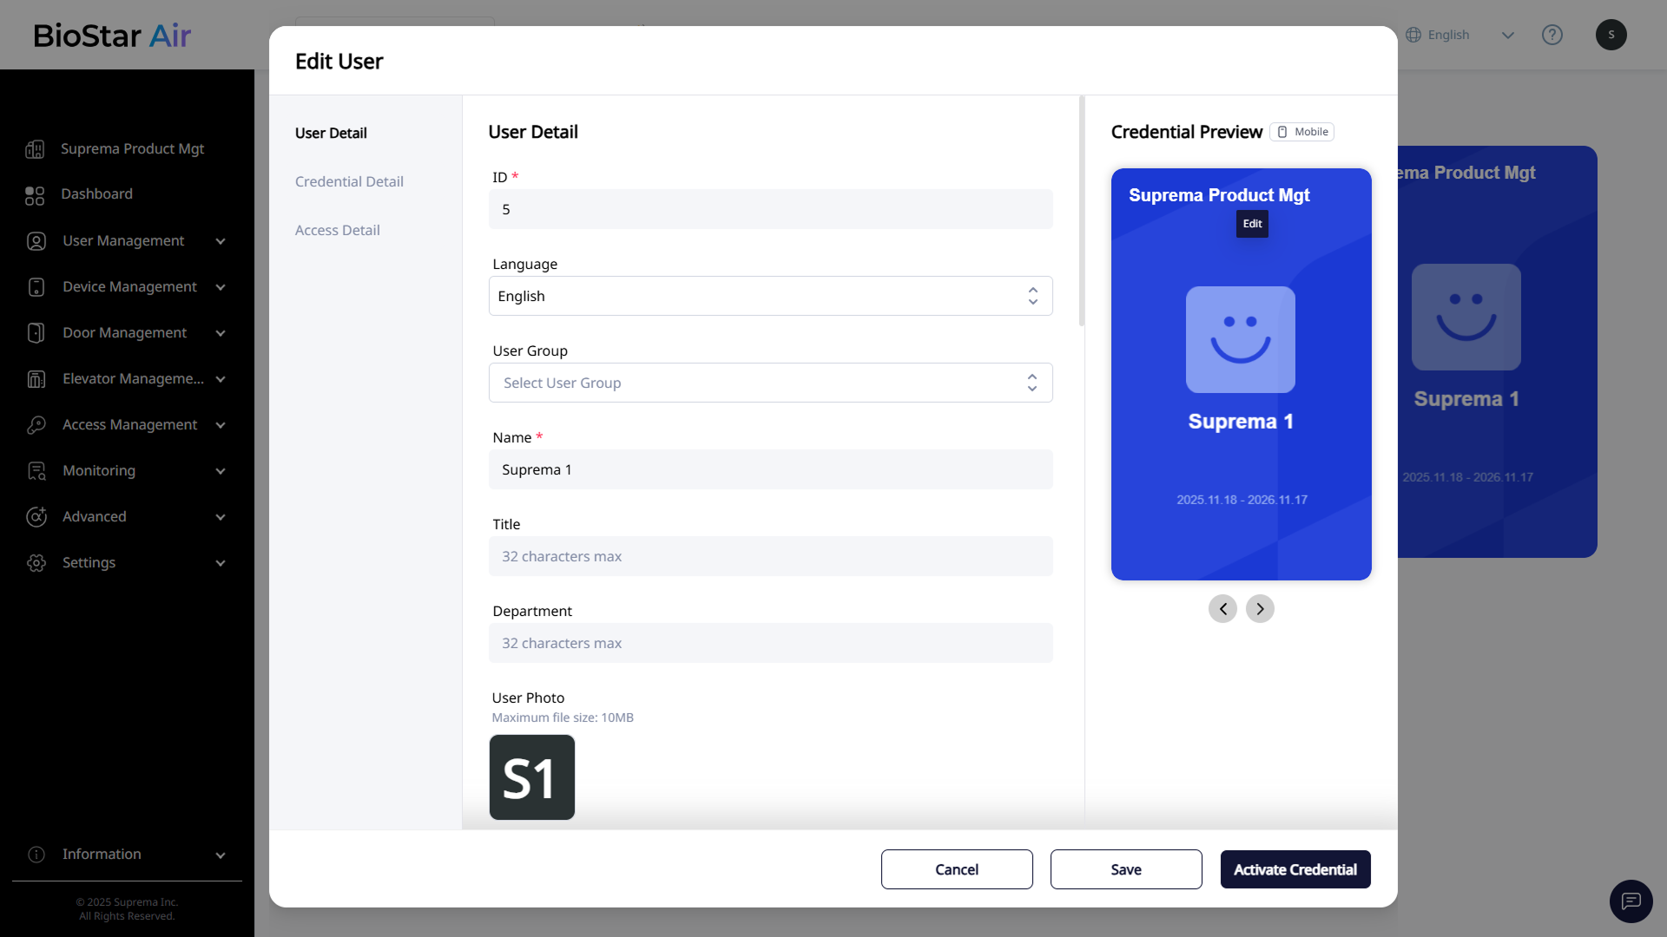Click the next credential arrow icon
The width and height of the screenshot is (1667, 937).
tap(1260, 609)
